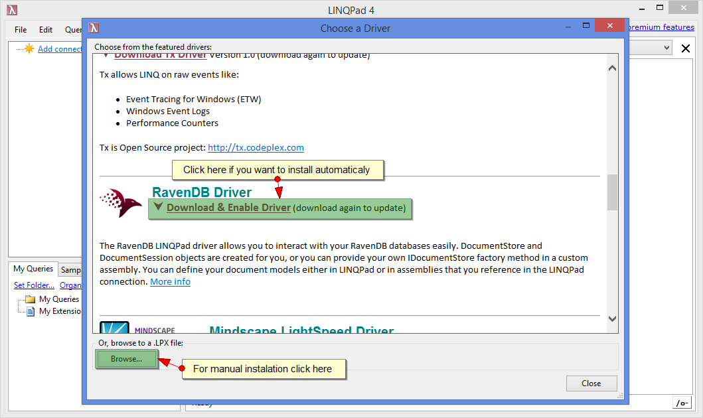Click the dialog resize grip in the corner
The height and width of the screenshot is (418, 703).
coord(621,396)
